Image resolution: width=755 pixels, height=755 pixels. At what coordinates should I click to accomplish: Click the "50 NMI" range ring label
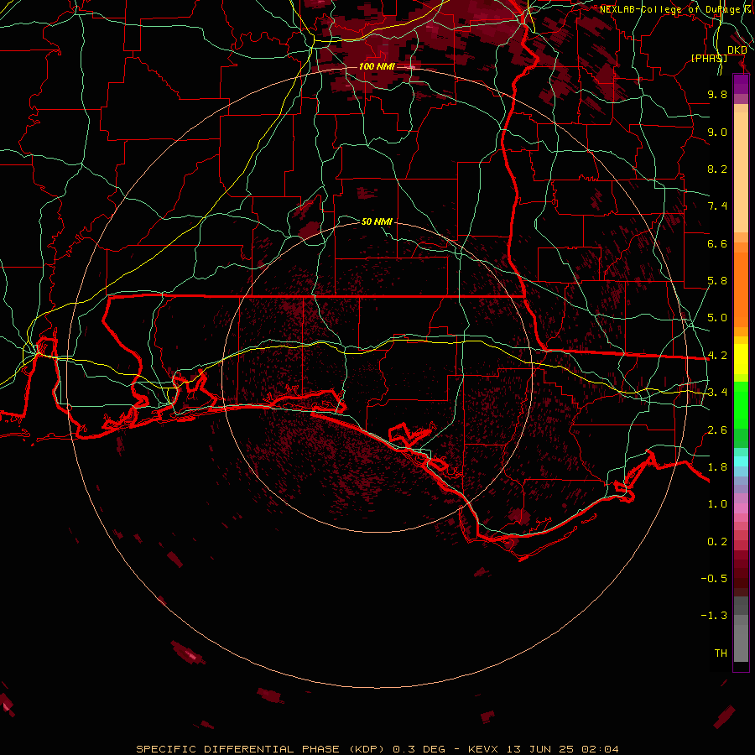pyautogui.click(x=377, y=221)
